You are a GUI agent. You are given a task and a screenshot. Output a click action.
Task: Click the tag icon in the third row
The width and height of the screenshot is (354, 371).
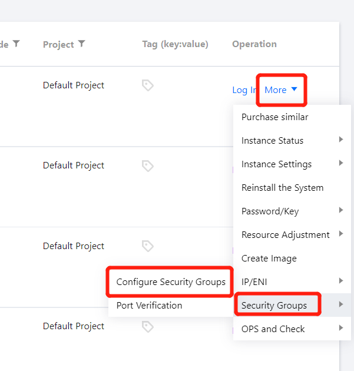coord(148,246)
